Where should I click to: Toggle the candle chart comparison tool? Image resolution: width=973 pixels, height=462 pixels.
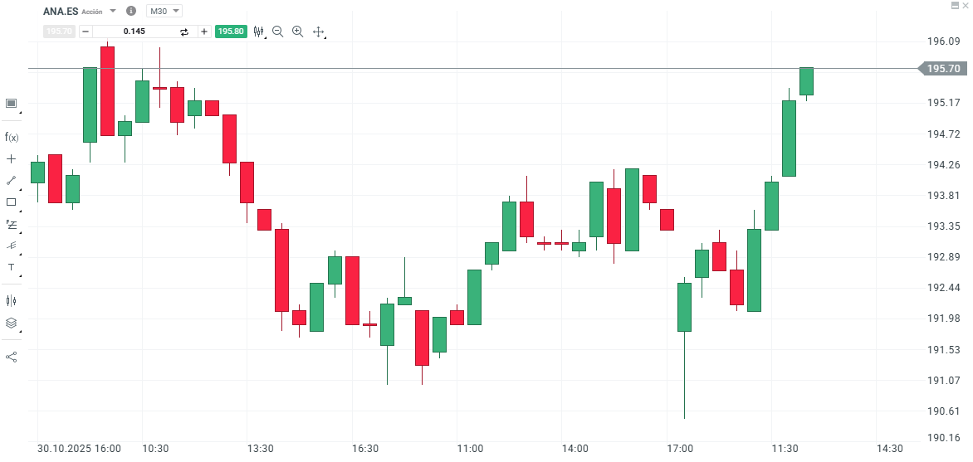click(x=11, y=300)
